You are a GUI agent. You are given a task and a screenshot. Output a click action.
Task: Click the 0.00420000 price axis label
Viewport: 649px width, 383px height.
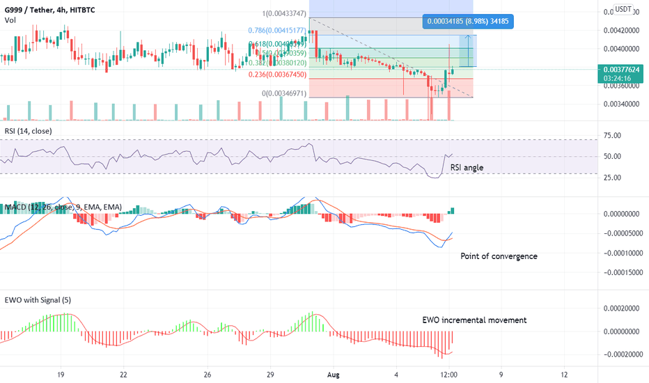tap(621, 31)
